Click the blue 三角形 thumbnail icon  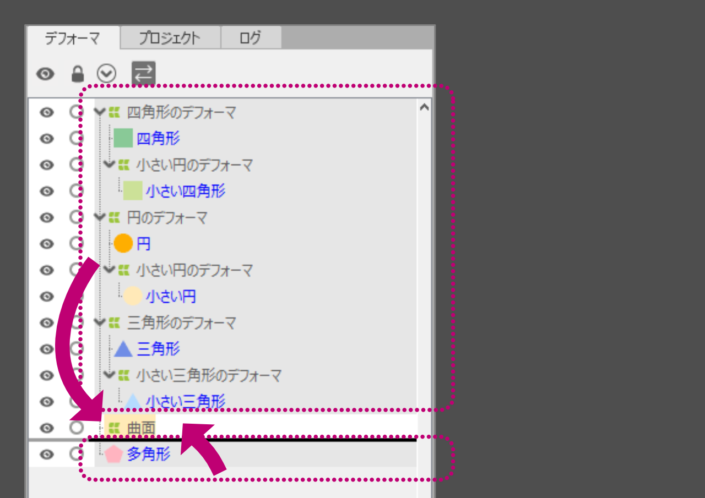(123, 349)
